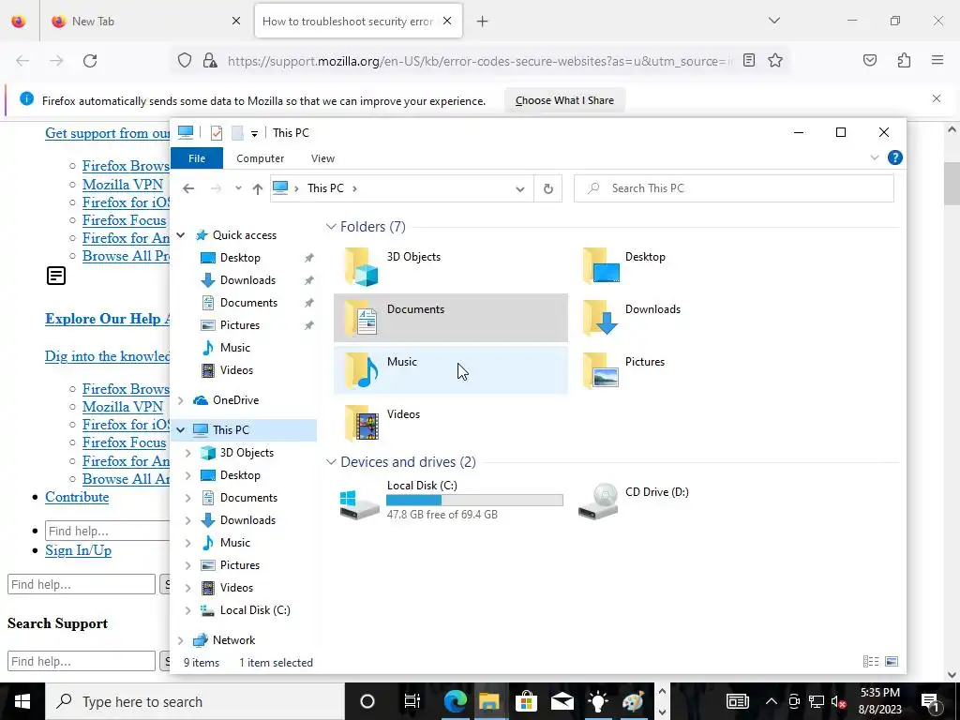Expand the Explorer ribbon chevron

coord(875,157)
